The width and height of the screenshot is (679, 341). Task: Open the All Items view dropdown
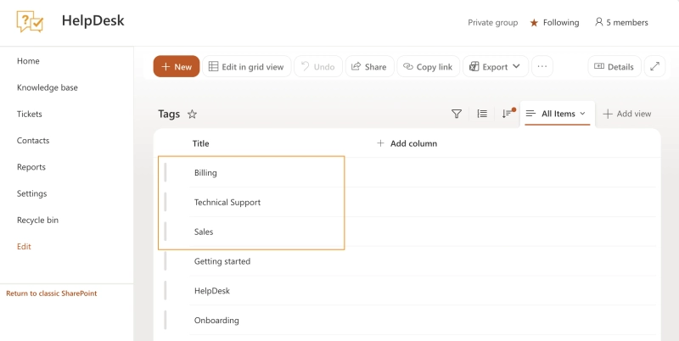[x=558, y=114]
